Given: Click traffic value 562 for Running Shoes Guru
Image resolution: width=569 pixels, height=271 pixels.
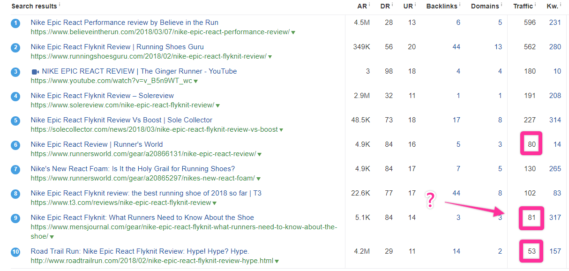Looking at the screenshot, I should 530,47.
